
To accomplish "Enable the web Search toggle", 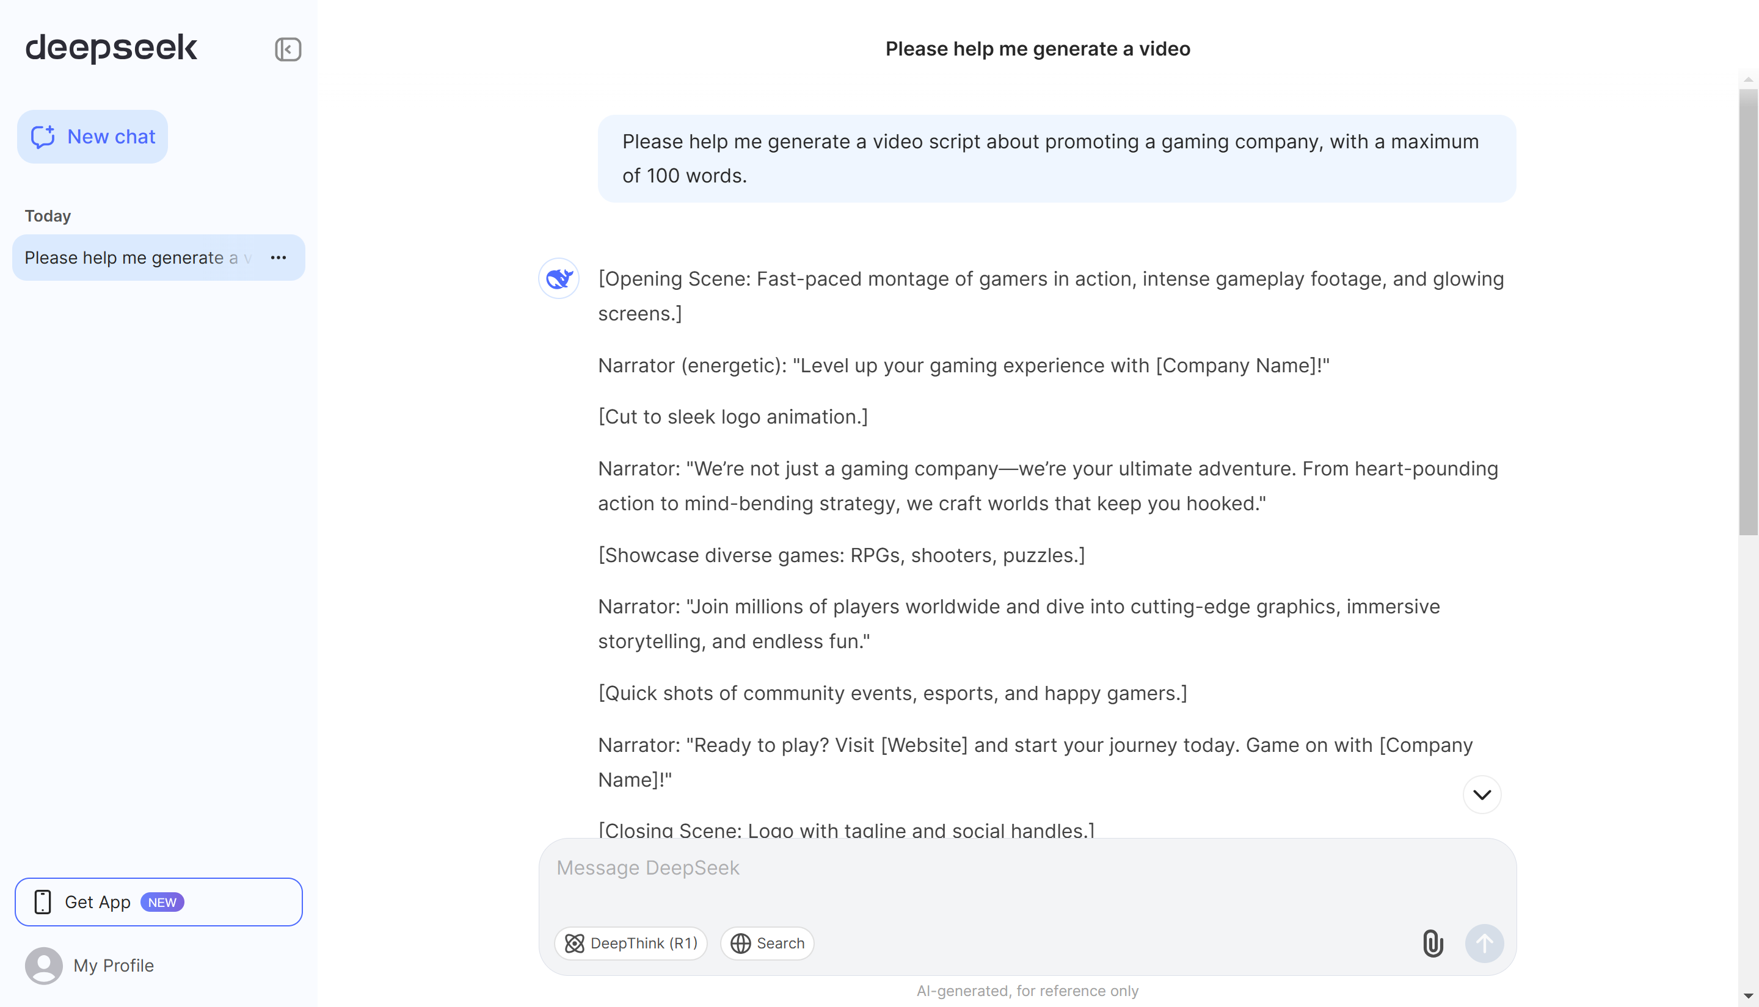I will (767, 944).
